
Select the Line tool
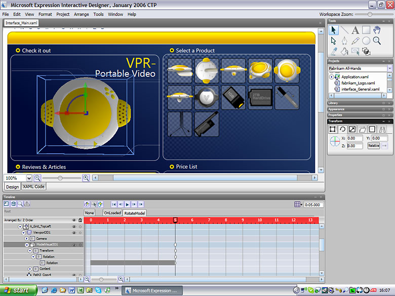(x=344, y=30)
